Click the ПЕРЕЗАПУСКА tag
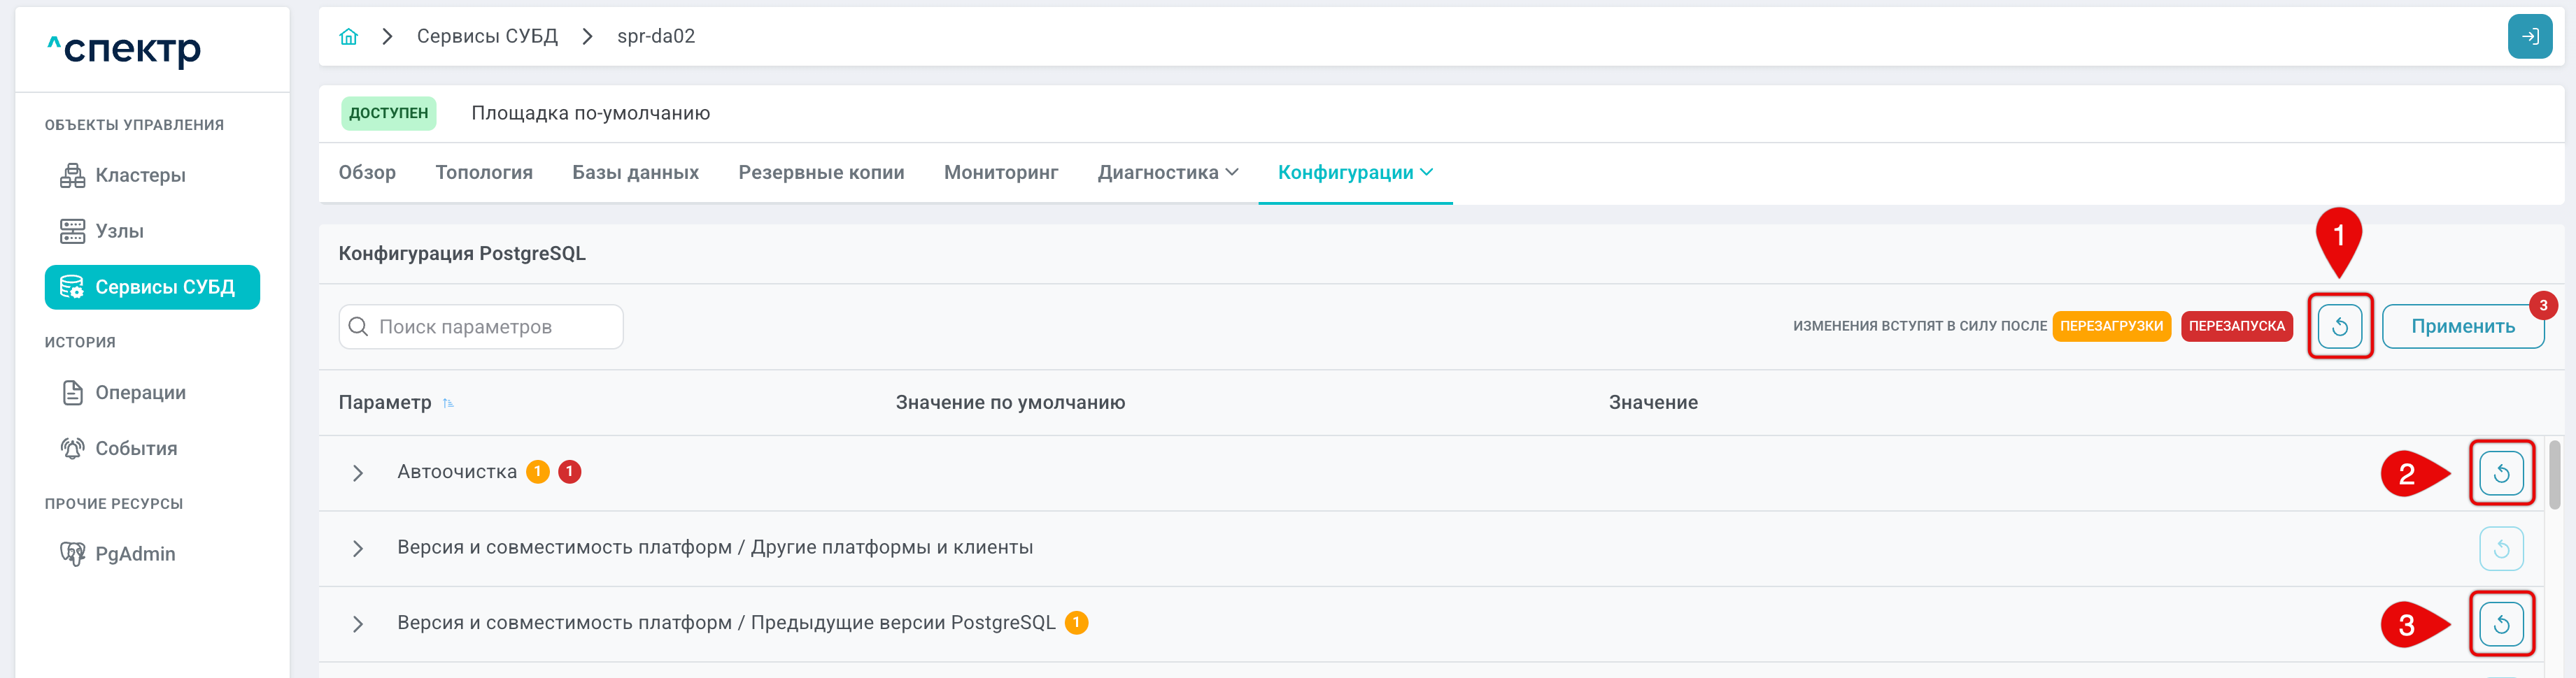Viewport: 2576px width, 678px height. click(2236, 326)
